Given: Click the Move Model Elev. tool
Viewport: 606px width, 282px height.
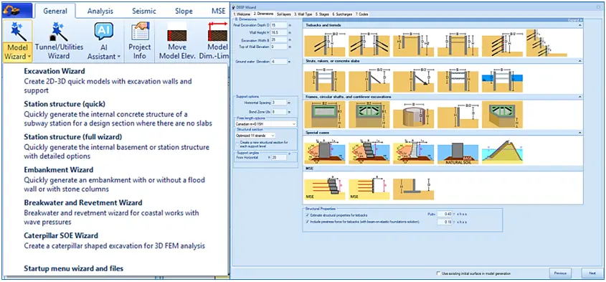Looking at the screenshot, I should pos(177,42).
